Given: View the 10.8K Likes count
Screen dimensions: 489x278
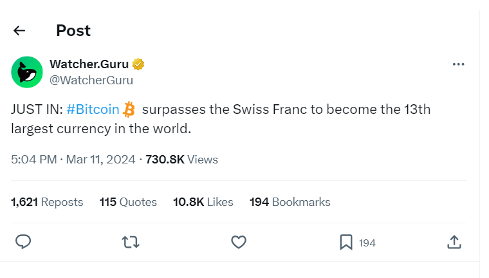Looking at the screenshot, I should coord(203,202).
